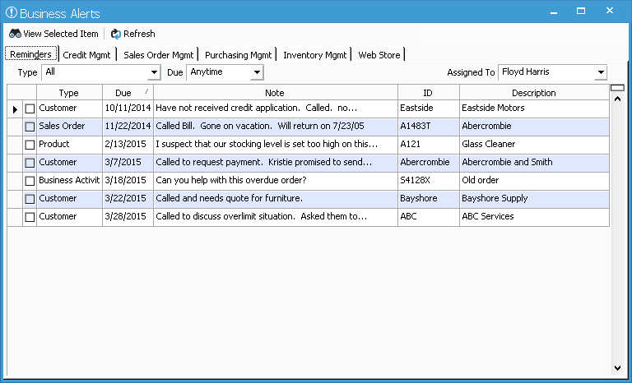Click the Note column header
This screenshot has width=632, height=383.
(x=275, y=93)
